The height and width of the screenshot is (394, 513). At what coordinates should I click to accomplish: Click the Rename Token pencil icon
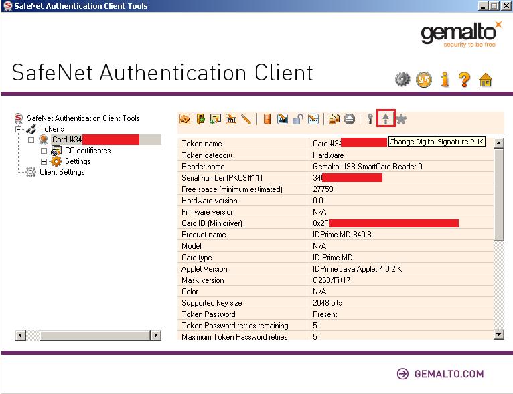[x=246, y=119]
